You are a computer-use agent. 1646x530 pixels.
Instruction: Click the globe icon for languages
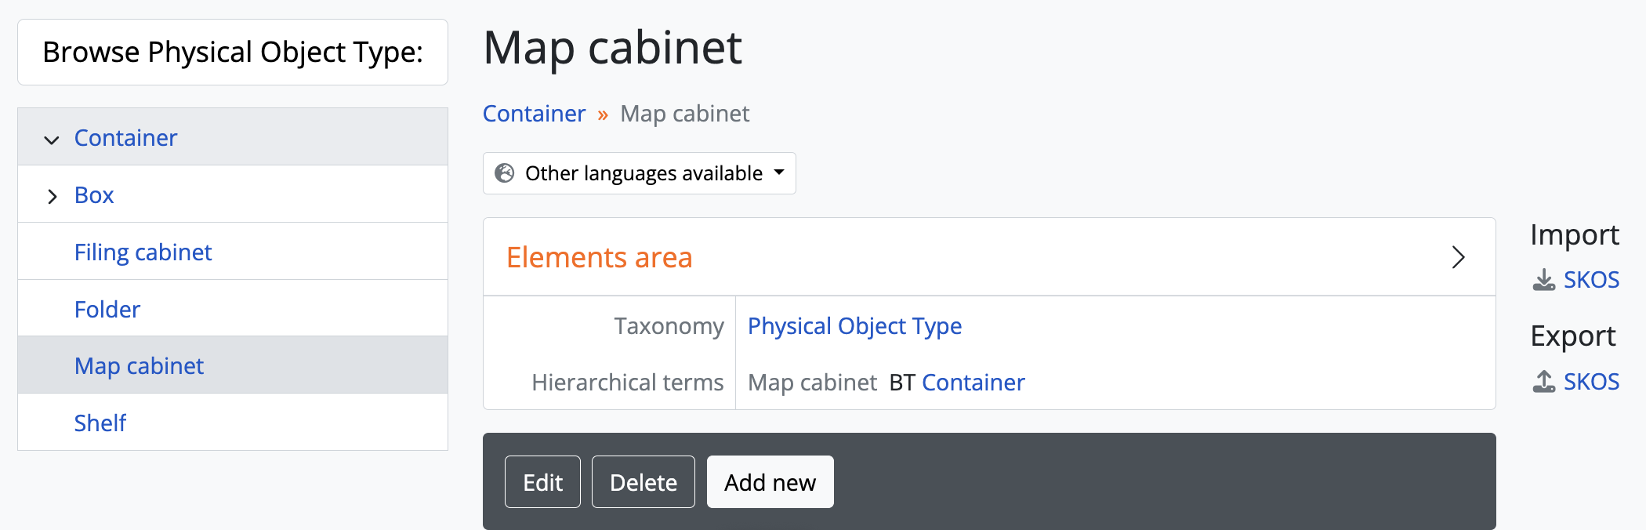pyautogui.click(x=505, y=173)
